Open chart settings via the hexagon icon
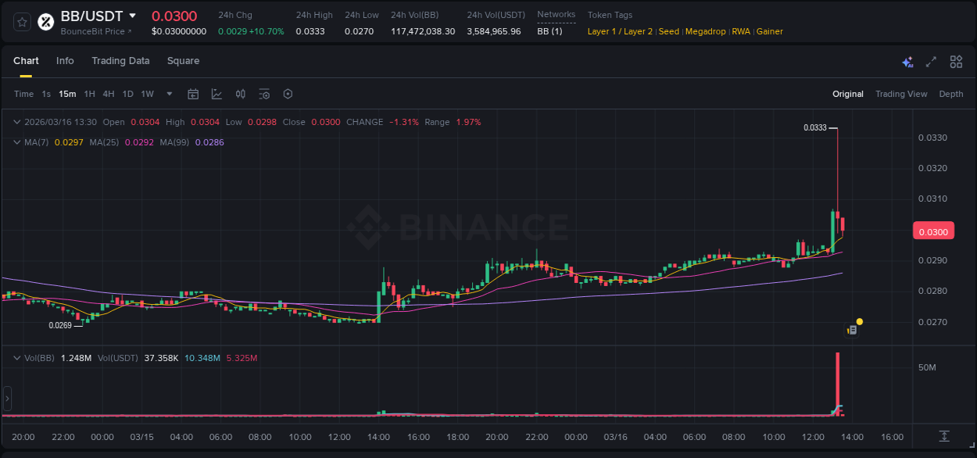Screen dimensions: 977x458 pyautogui.click(x=288, y=94)
